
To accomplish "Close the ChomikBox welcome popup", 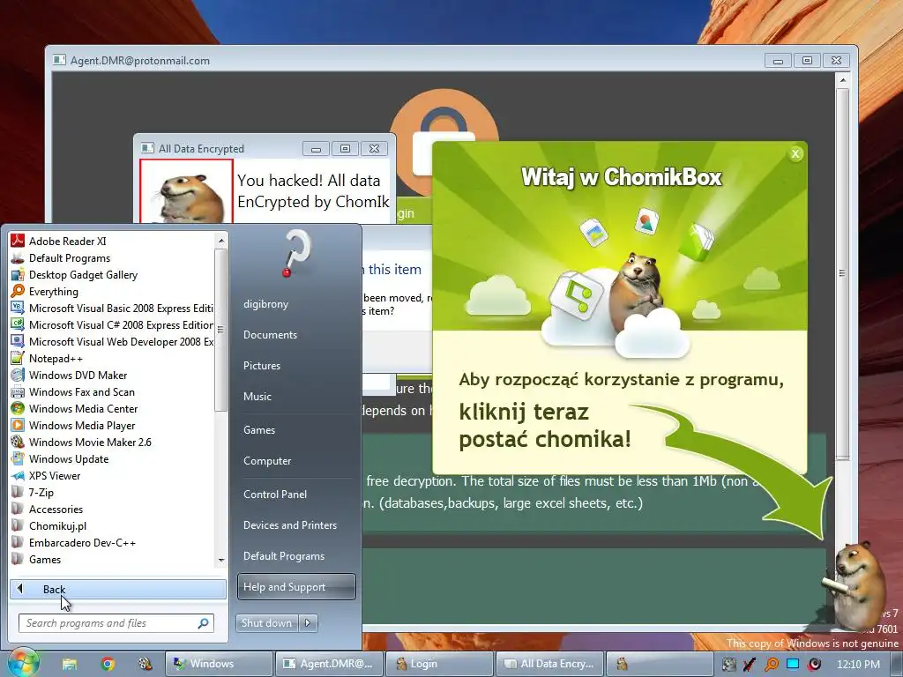I will pyautogui.click(x=795, y=153).
